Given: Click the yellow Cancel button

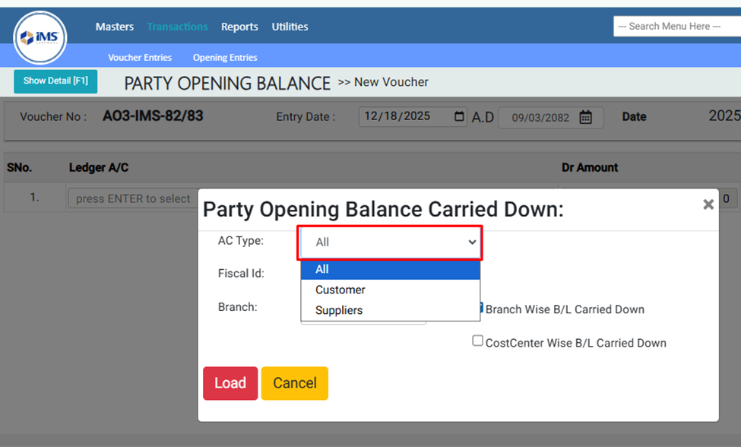Looking at the screenshot, I should [x=294, y=383].
